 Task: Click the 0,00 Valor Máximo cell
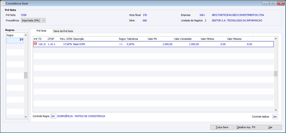[240, 44]
